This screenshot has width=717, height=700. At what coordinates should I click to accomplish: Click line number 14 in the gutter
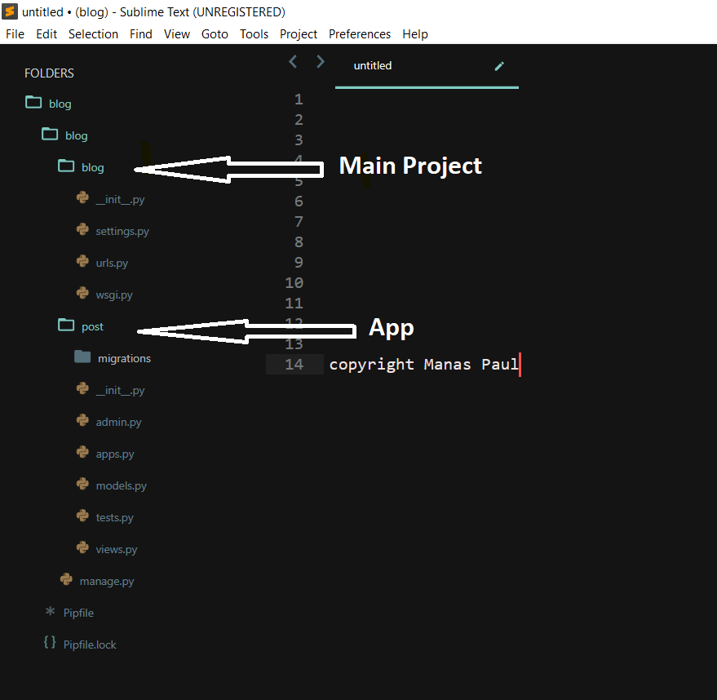(x=294, y=364)
